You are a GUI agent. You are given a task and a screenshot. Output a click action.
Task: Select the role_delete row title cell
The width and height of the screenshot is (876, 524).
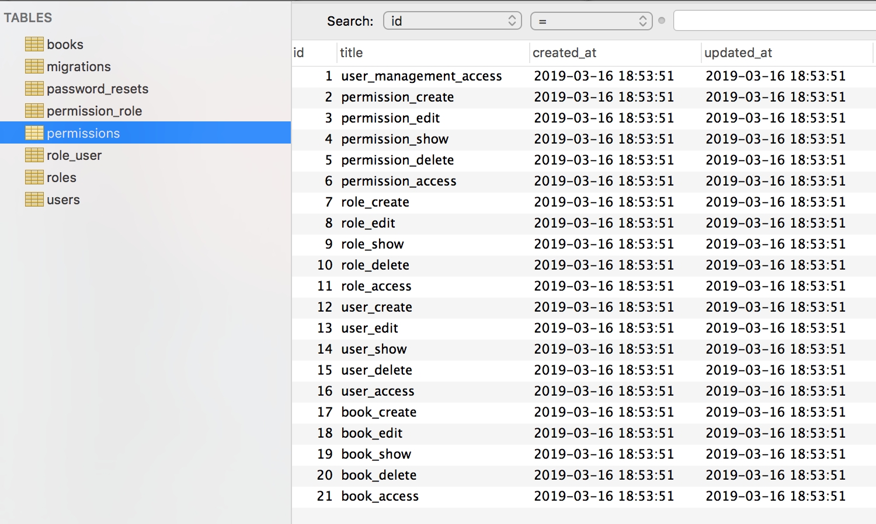(375, 265)
